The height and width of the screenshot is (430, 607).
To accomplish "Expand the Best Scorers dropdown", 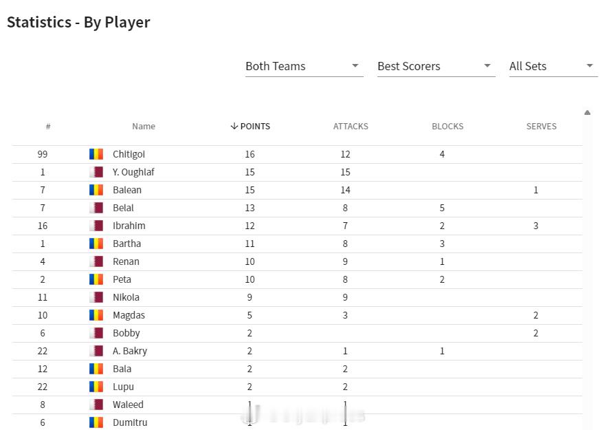I will tap(437, 66).
